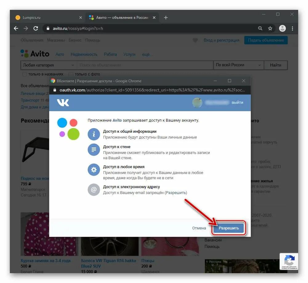Viewport: 308px width, 283px height.
Task: Open the Объявления menu item
Action: pyautogui.click(x=32, y=40)
